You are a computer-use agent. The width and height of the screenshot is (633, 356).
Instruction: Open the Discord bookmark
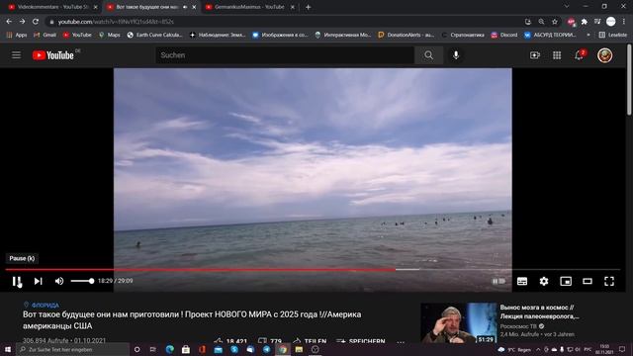click(504, 36)
